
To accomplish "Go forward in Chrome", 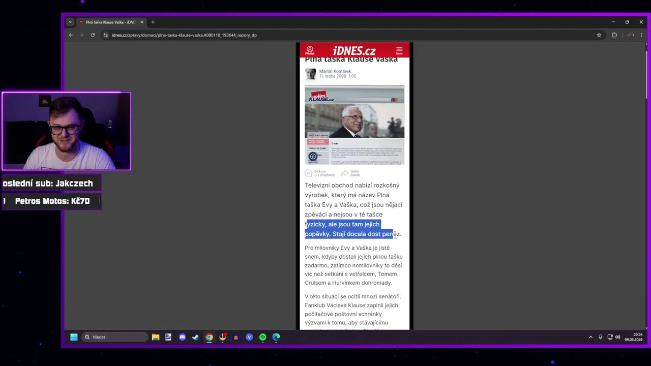I will 81,35.
